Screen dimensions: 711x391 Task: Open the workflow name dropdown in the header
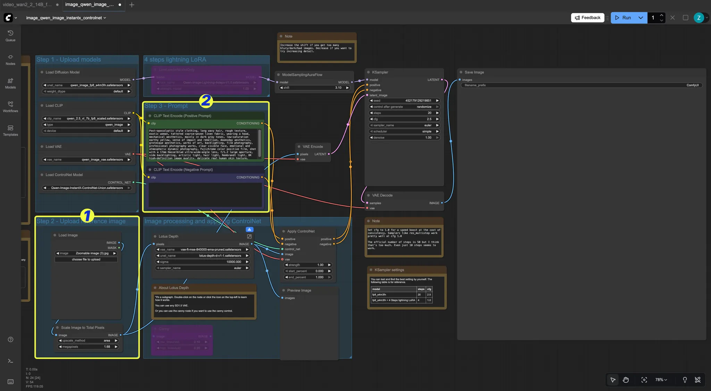pos(105,18)
